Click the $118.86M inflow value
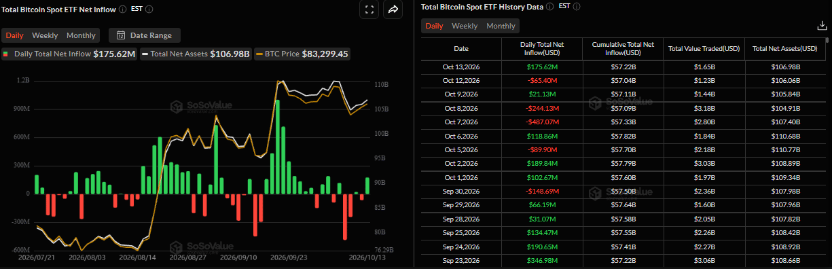 click(541, 137)
